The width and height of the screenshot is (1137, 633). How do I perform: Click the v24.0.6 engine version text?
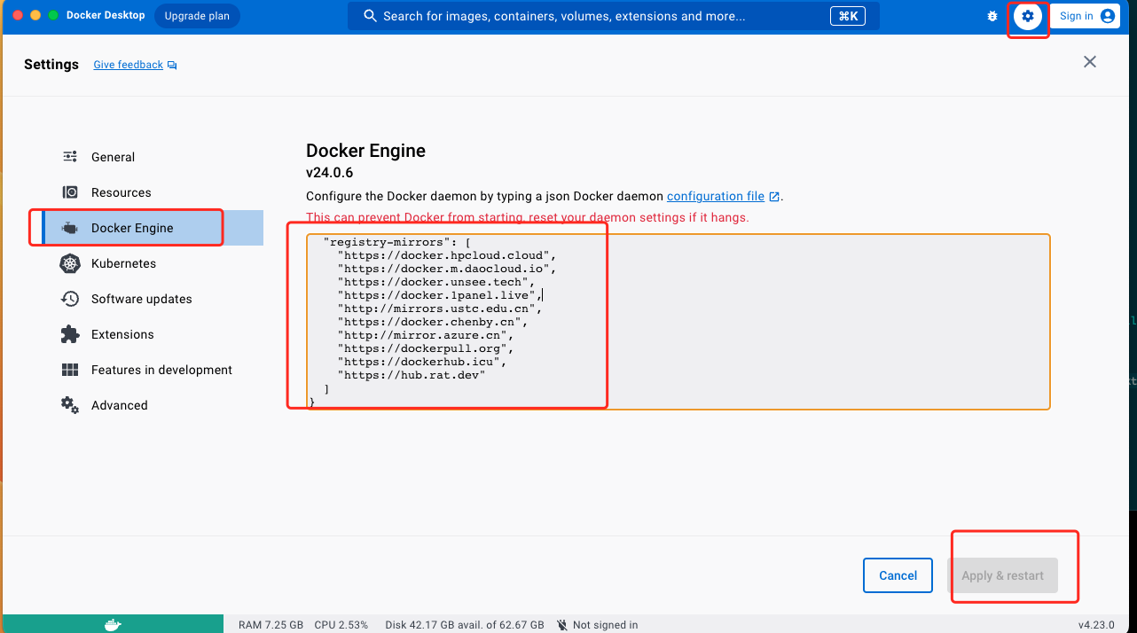[x=330, y=173]
